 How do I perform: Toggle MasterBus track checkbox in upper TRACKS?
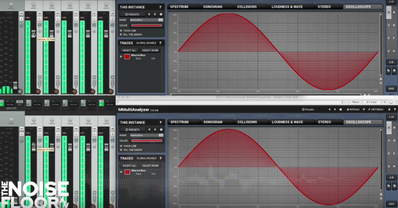[121, 57]
